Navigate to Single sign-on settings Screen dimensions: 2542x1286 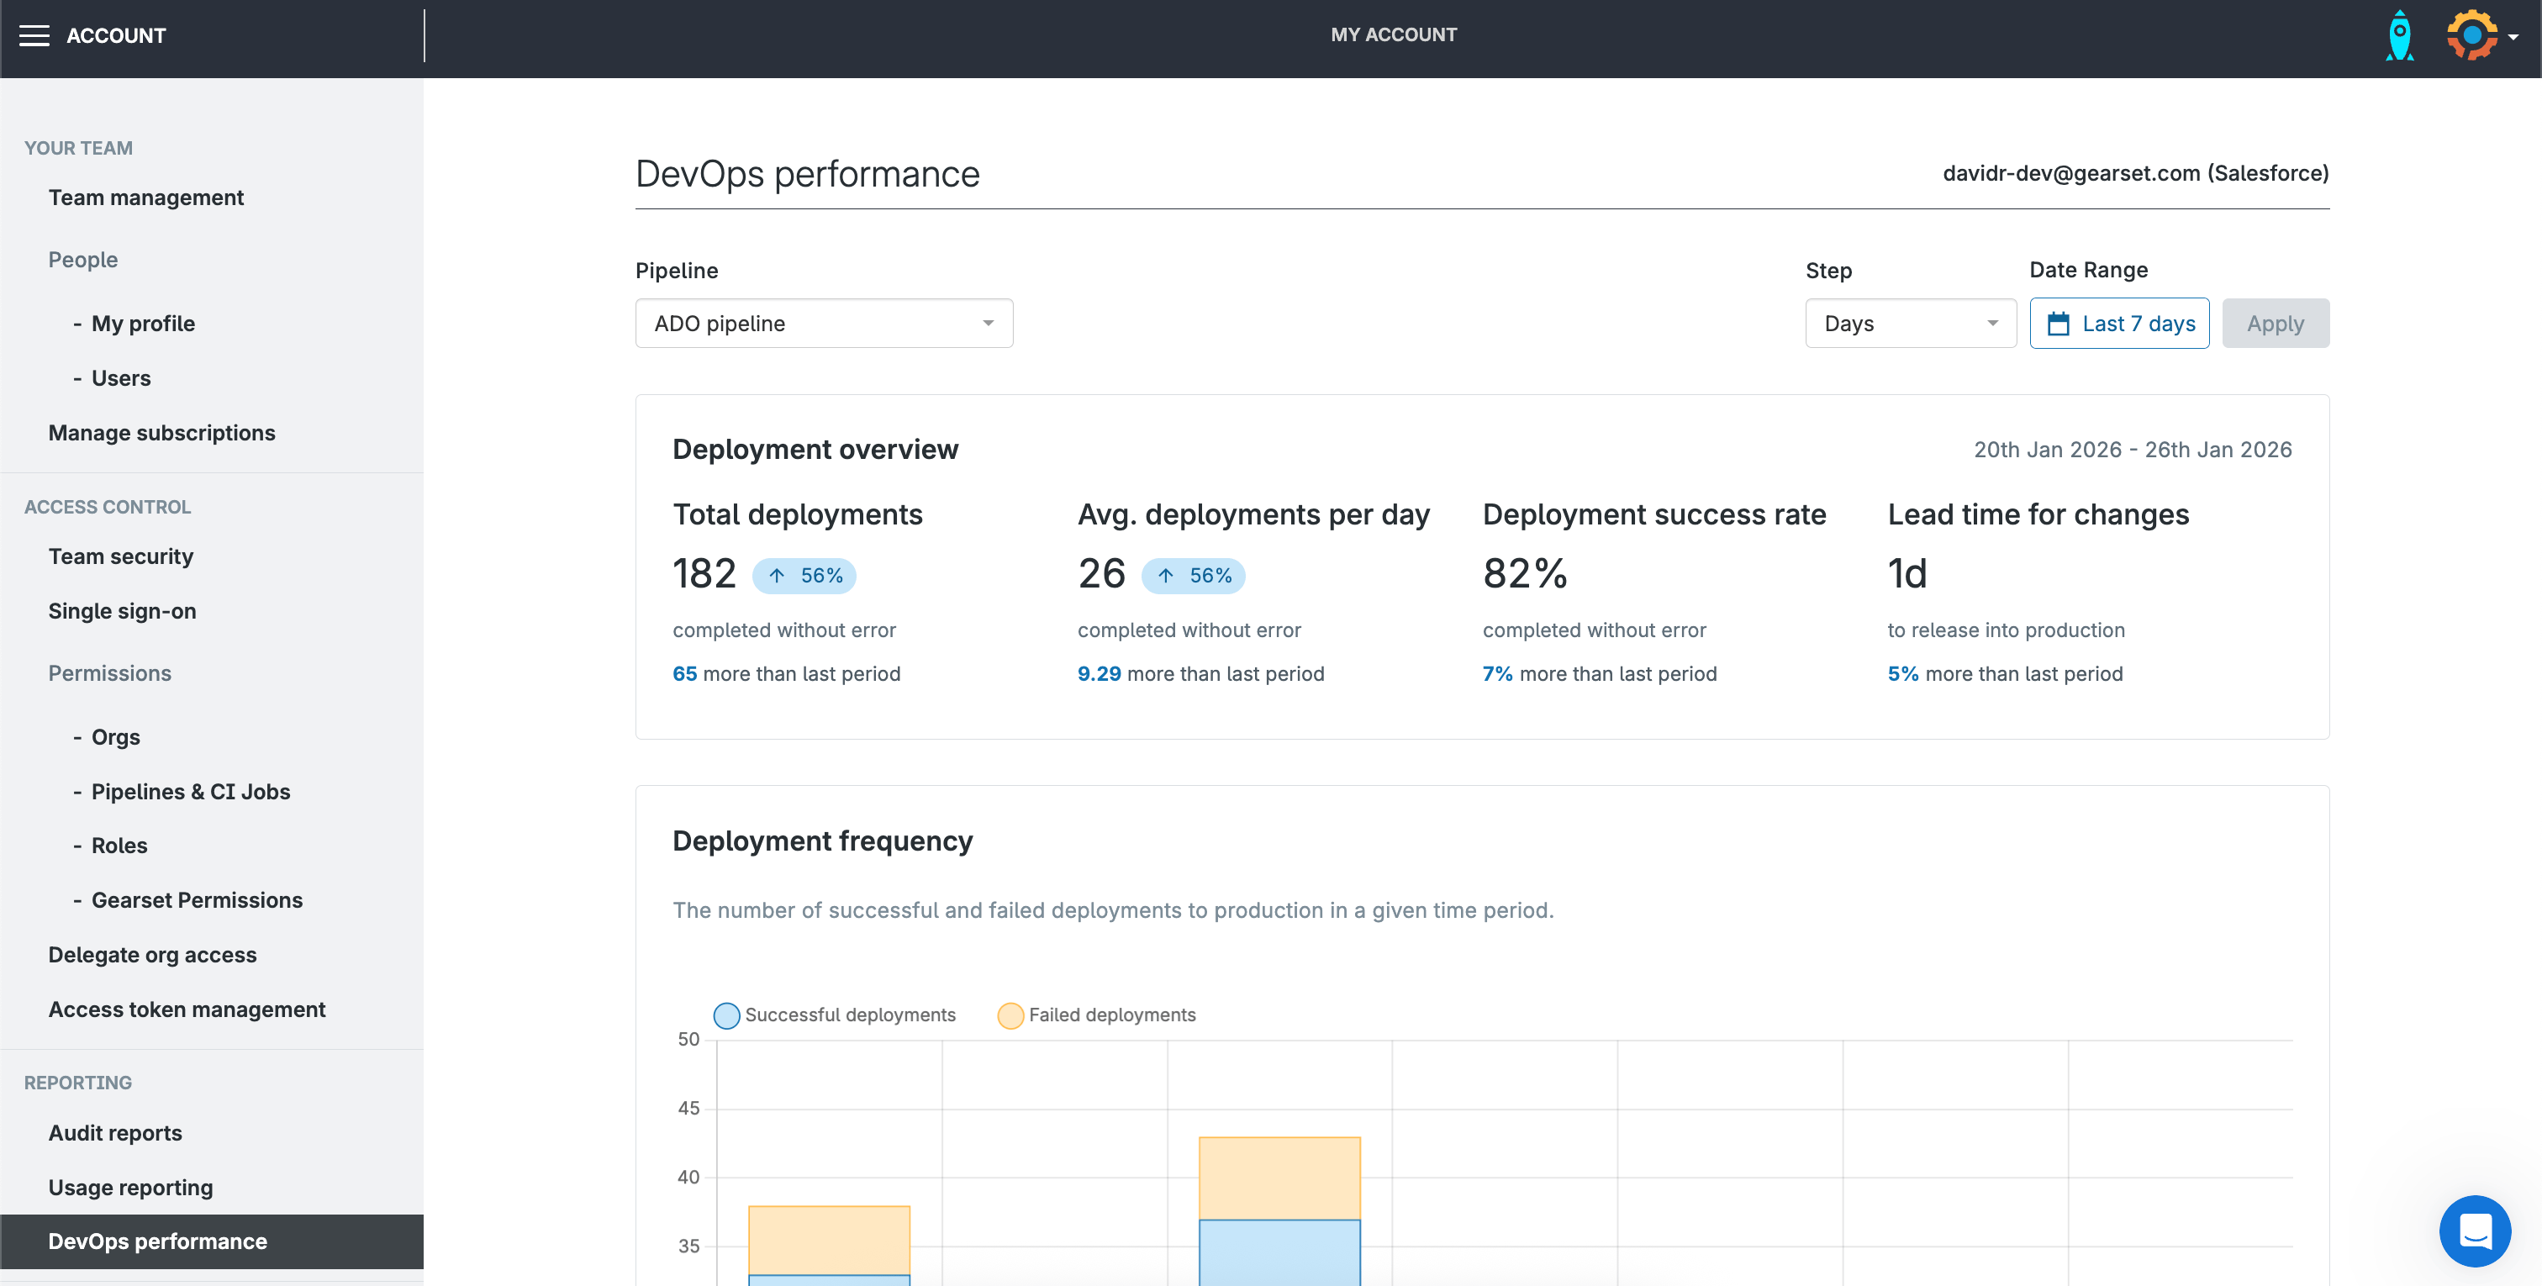click(123, 611)
